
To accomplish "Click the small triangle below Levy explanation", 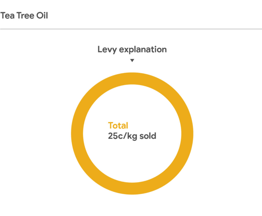I will coord(132,61).
